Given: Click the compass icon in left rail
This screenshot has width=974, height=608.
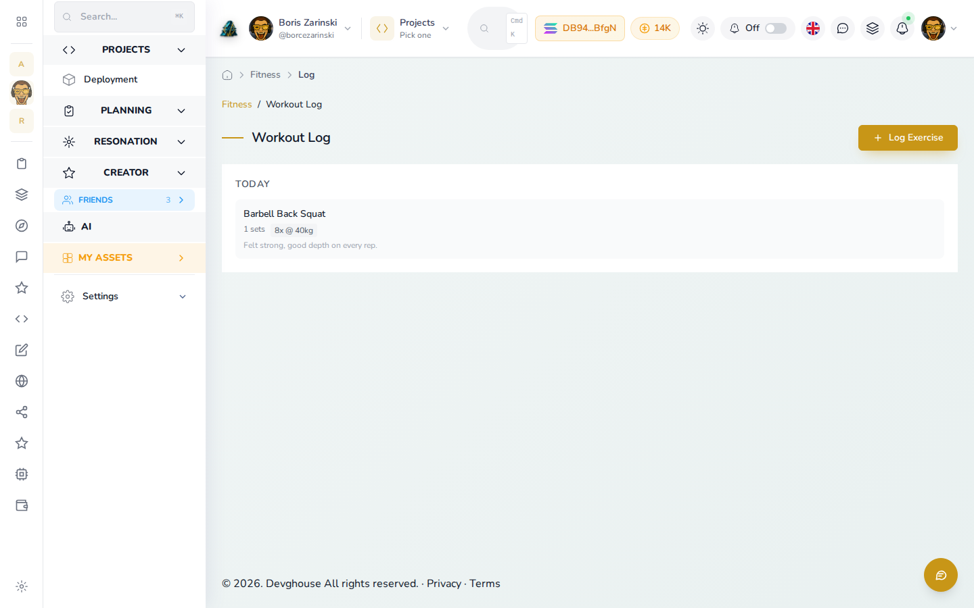Looking at the screenshot, I should click(22, 226).
